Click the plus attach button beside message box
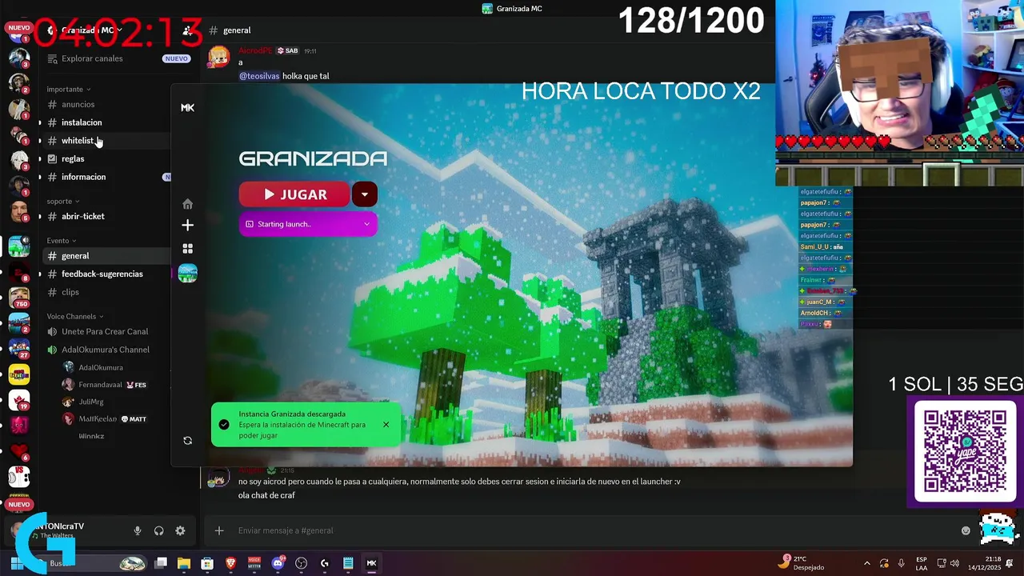The image size is (1024, 576). pos(219,530)
